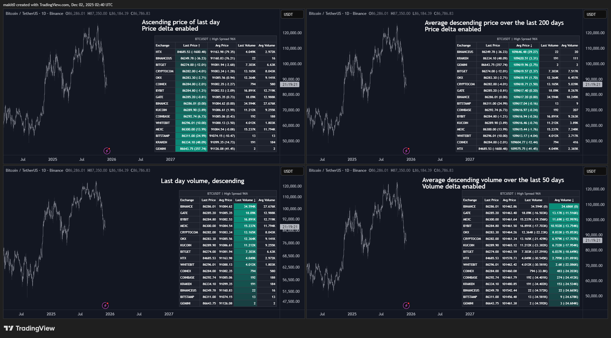Open USDT currency button on Last day volume chart
Screen dimensions: 611x338
point(292,171)
